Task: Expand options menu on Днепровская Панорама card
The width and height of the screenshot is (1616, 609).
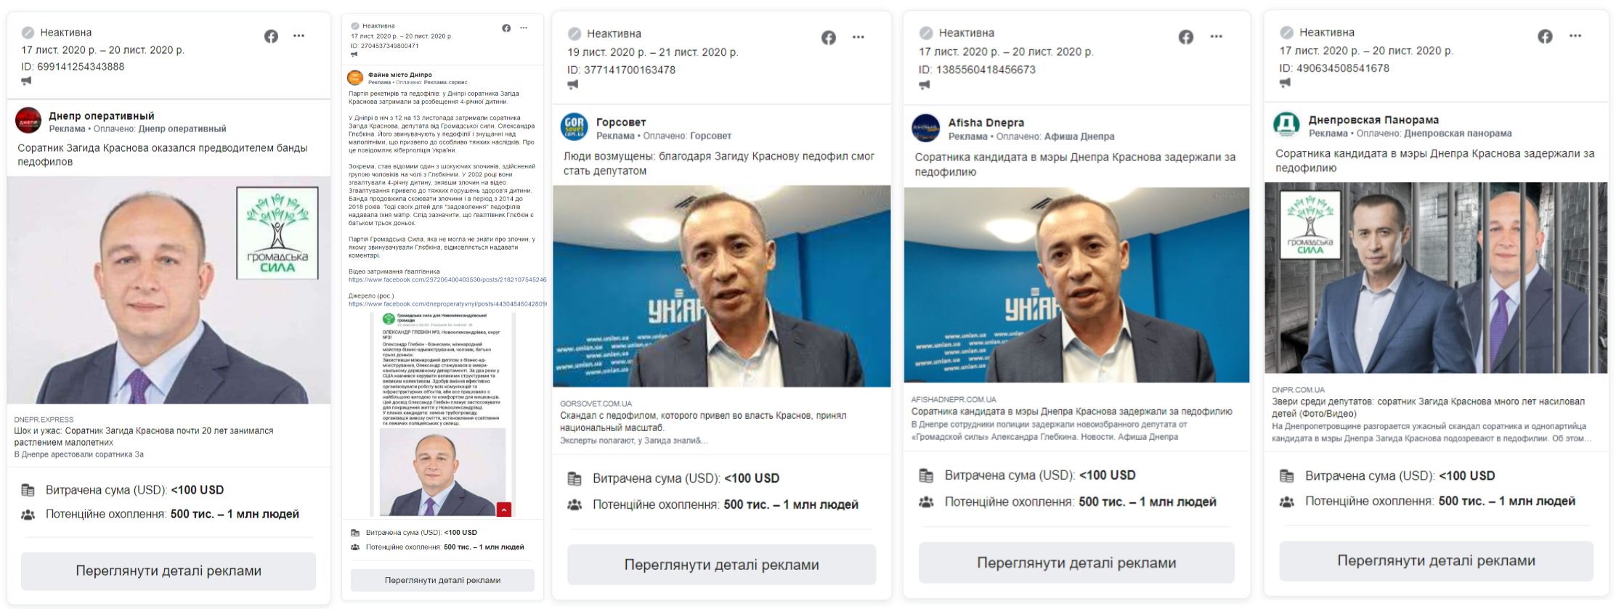Action: (x=1575, y=36)
